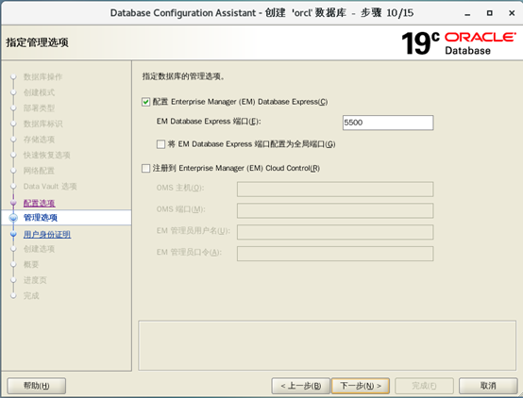Click the EM administrator username (管理员用户名) field
This screenshot has height=398, width=523.
[x=335, y=232]
